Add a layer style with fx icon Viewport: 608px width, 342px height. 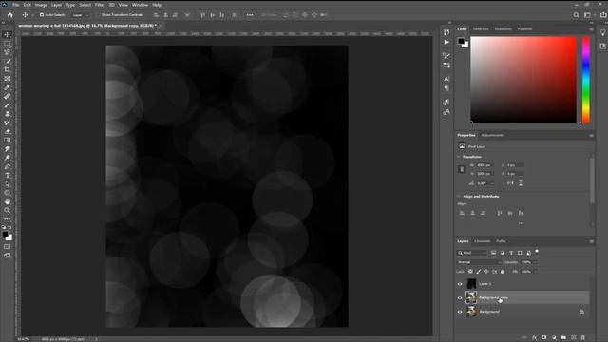click(534, 338)
